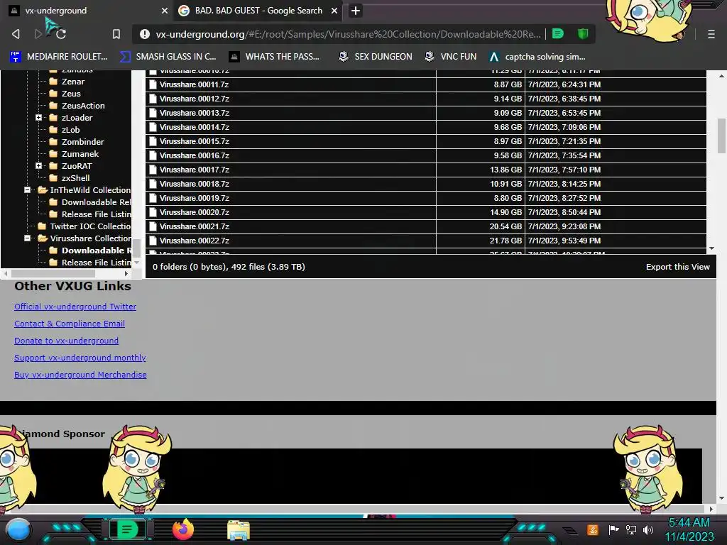Image resolution: width=727 pixels, height=545 pixels.
Task: Click the Virusshare.00015.7z file icon
Action: click(153, 141)
